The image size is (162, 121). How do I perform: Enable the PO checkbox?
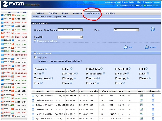click(140, 69)
